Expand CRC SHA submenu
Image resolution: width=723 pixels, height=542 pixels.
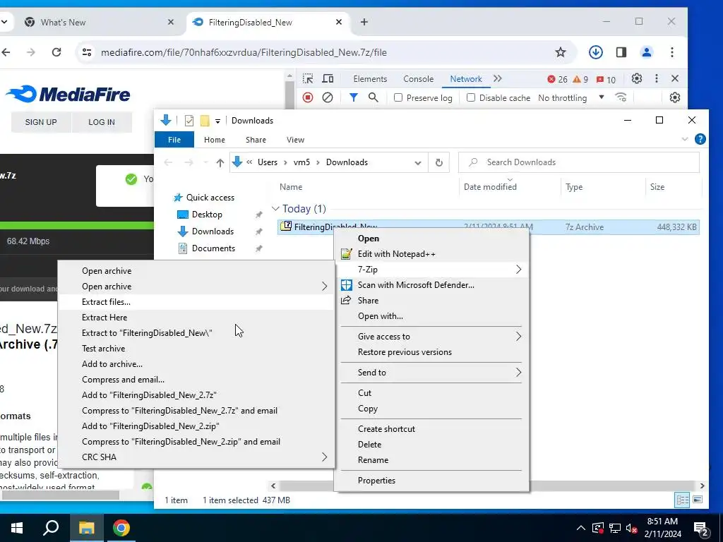[x=196, y=457]
